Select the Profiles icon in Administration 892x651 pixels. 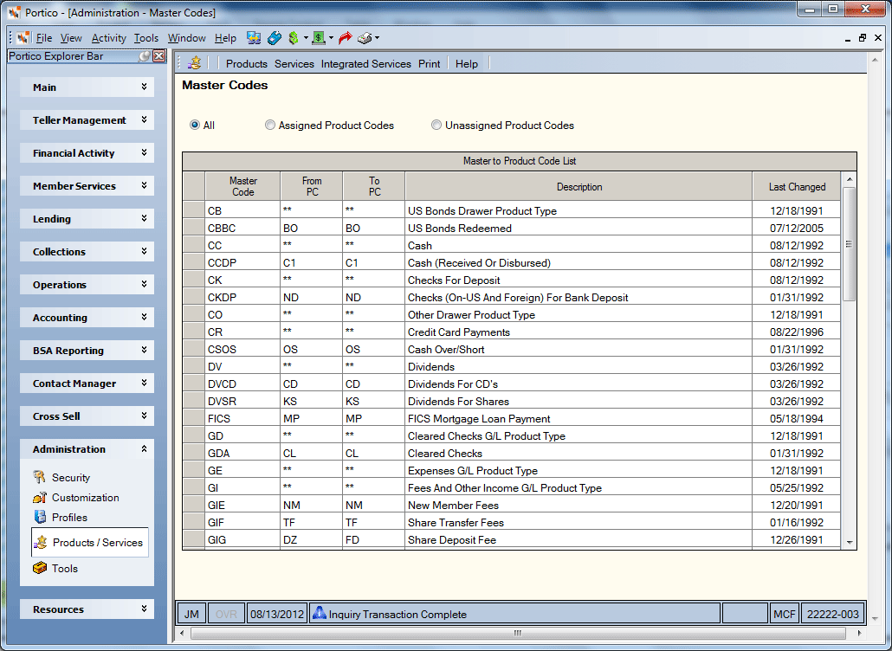(39, 518)
